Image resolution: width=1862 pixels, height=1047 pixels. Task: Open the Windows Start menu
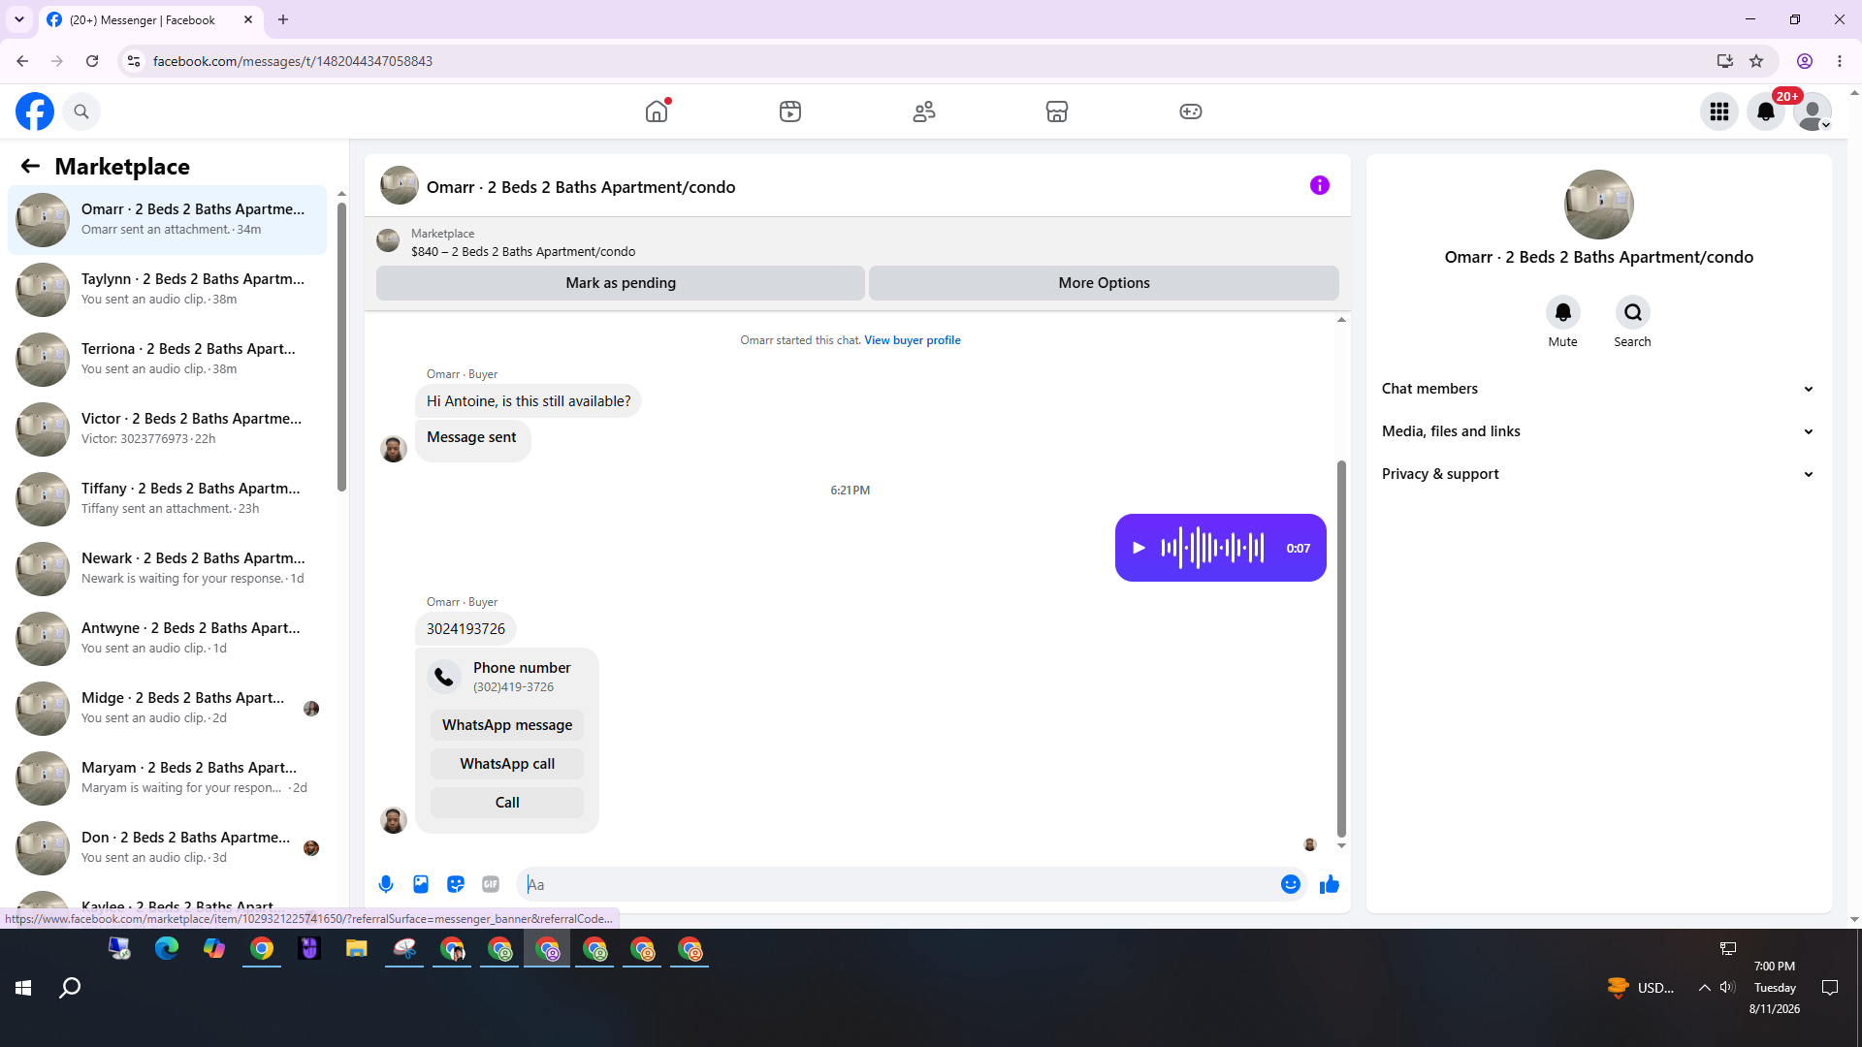(x=23, y=988)
